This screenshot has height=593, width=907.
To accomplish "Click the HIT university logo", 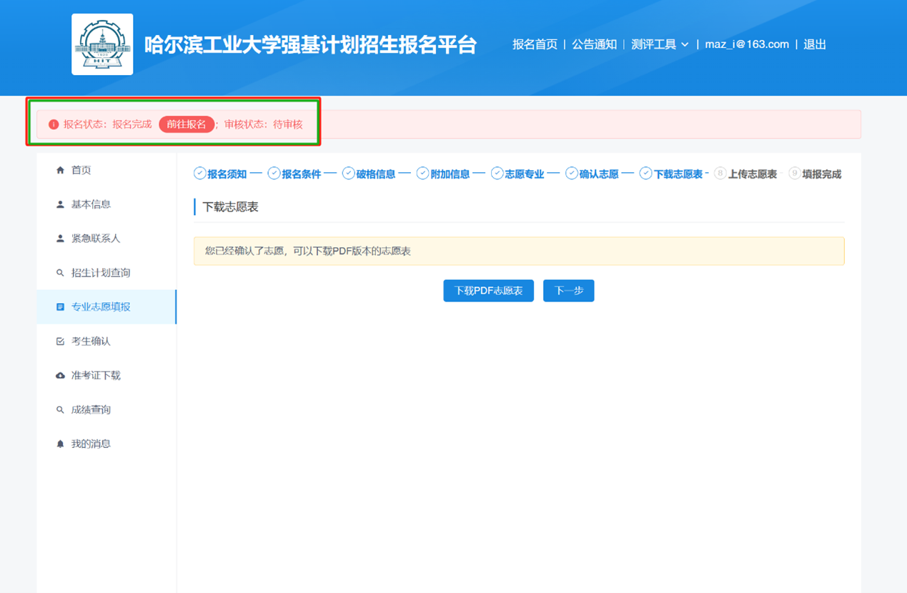I will click(102, 44).
